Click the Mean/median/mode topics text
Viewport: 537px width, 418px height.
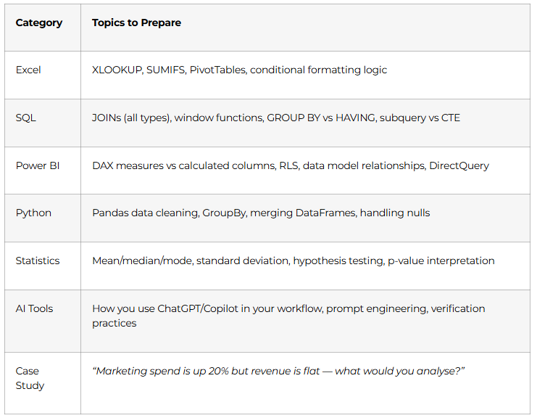[294, 261]
